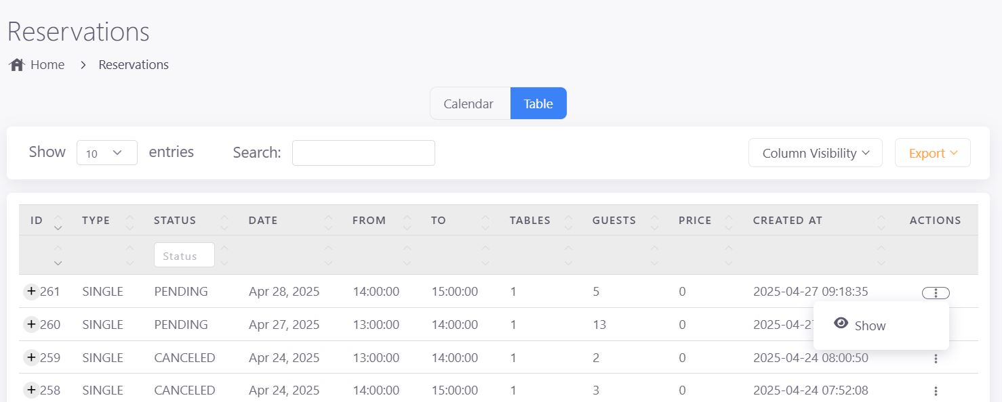
Task: Open the Export dropdown
Action: 932,153
